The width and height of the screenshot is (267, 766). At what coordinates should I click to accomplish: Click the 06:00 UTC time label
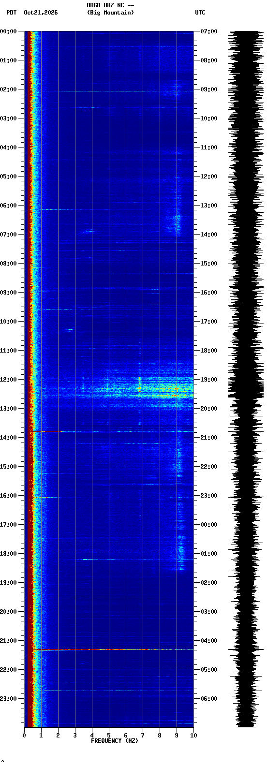[208, 699]
